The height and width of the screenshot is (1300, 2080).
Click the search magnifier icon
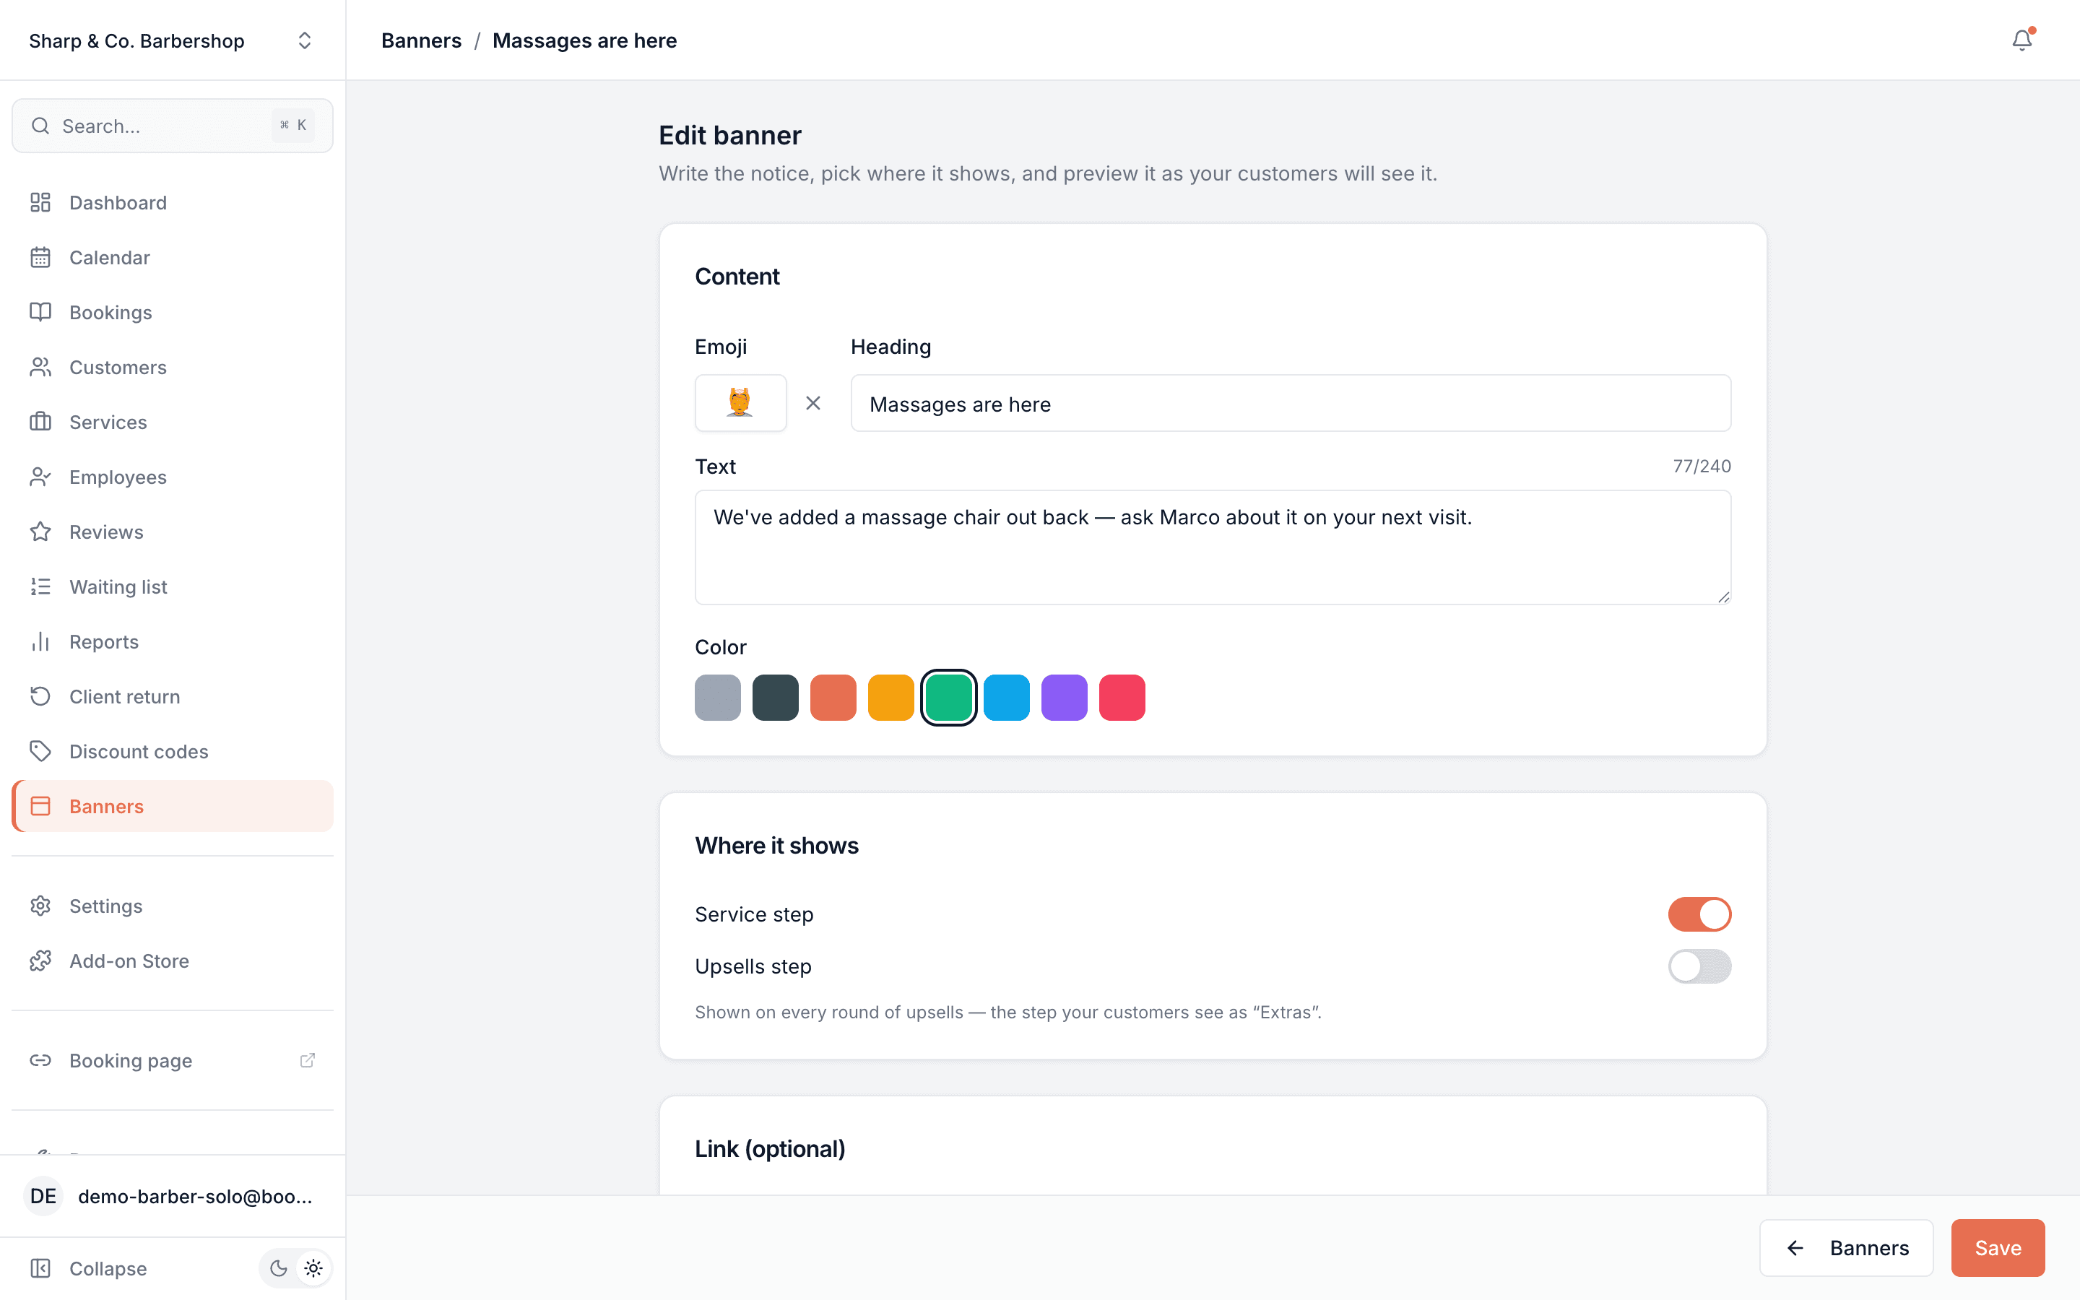tap(40, 126)
